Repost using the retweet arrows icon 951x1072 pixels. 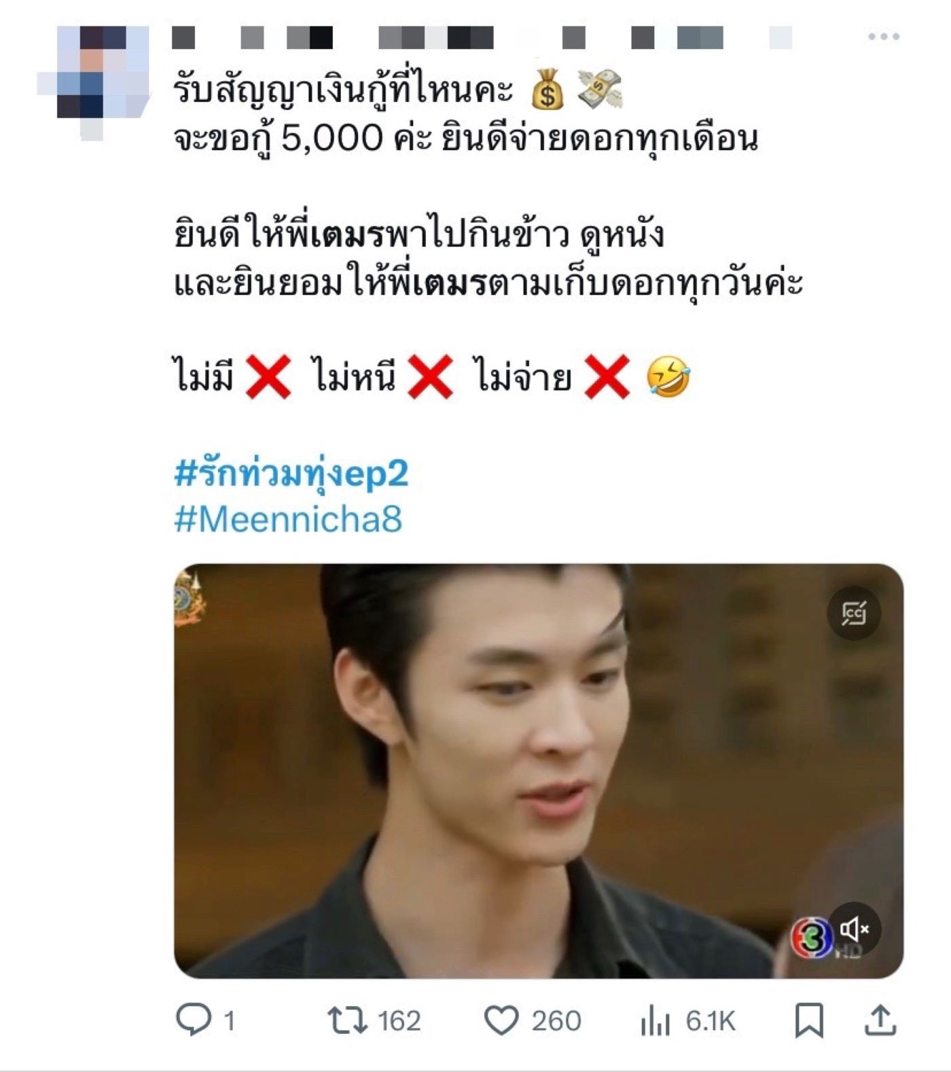tap(347, 1020)
